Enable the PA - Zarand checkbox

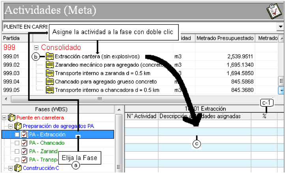17,151
